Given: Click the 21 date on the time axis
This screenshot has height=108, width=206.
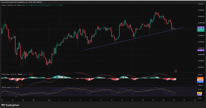Looking at the screenshot, I should tap(153, 100).
